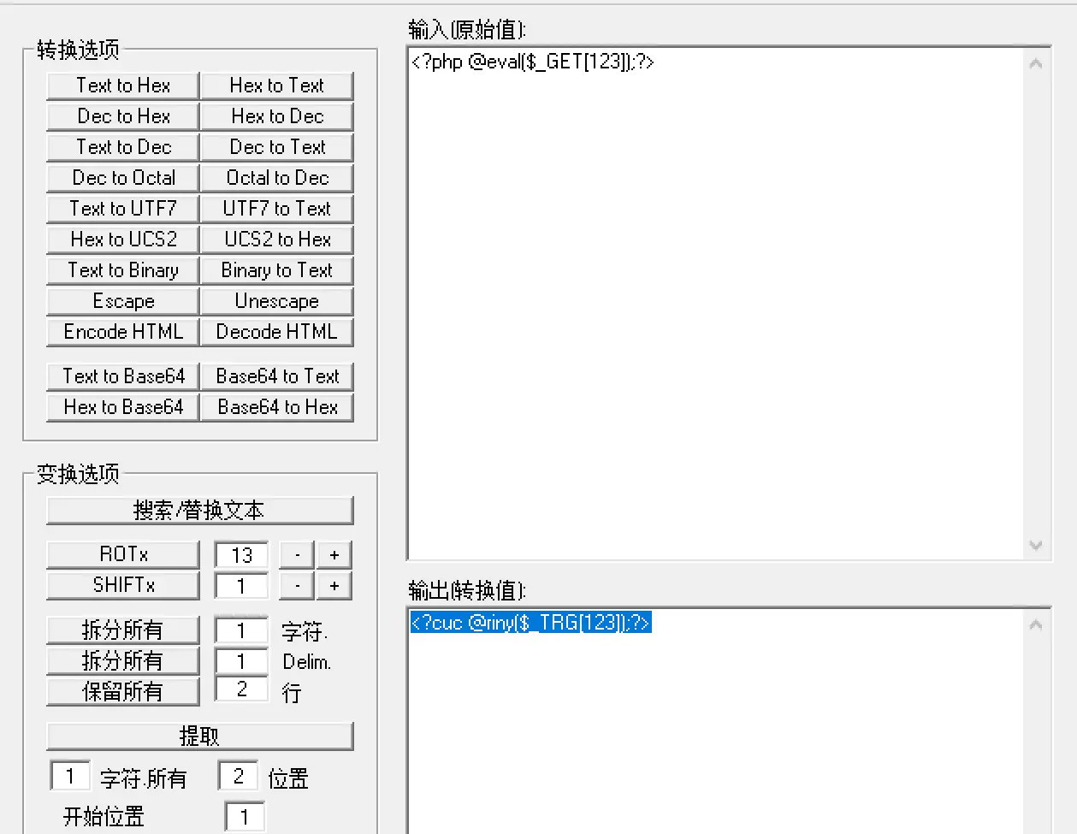The image size is (1077, 834).
Task: Convert using Hex to Text
Action: 276,86
